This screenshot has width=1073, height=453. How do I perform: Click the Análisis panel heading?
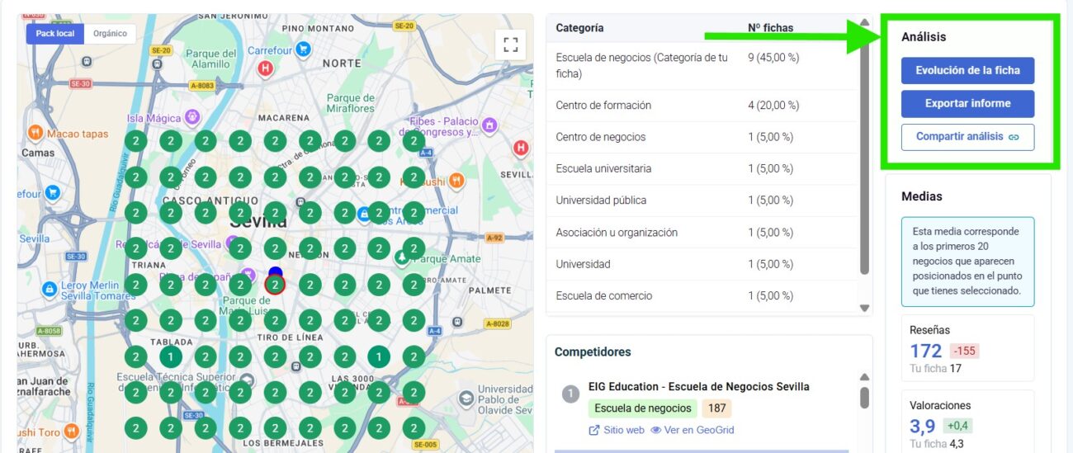coord(924,37)
